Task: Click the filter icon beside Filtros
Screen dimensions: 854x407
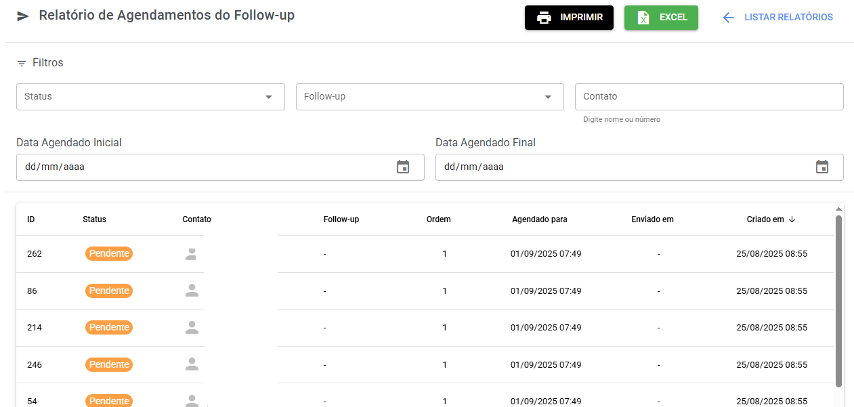Action: (x=22, y=63)
